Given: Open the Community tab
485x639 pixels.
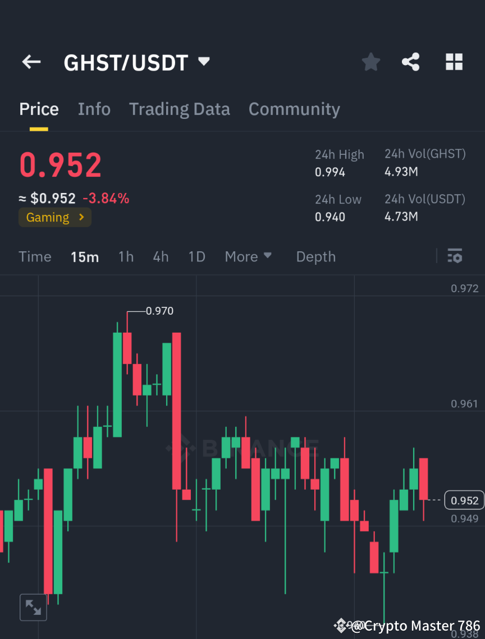Looking at the screenshot, I should (x=294, y=109).
